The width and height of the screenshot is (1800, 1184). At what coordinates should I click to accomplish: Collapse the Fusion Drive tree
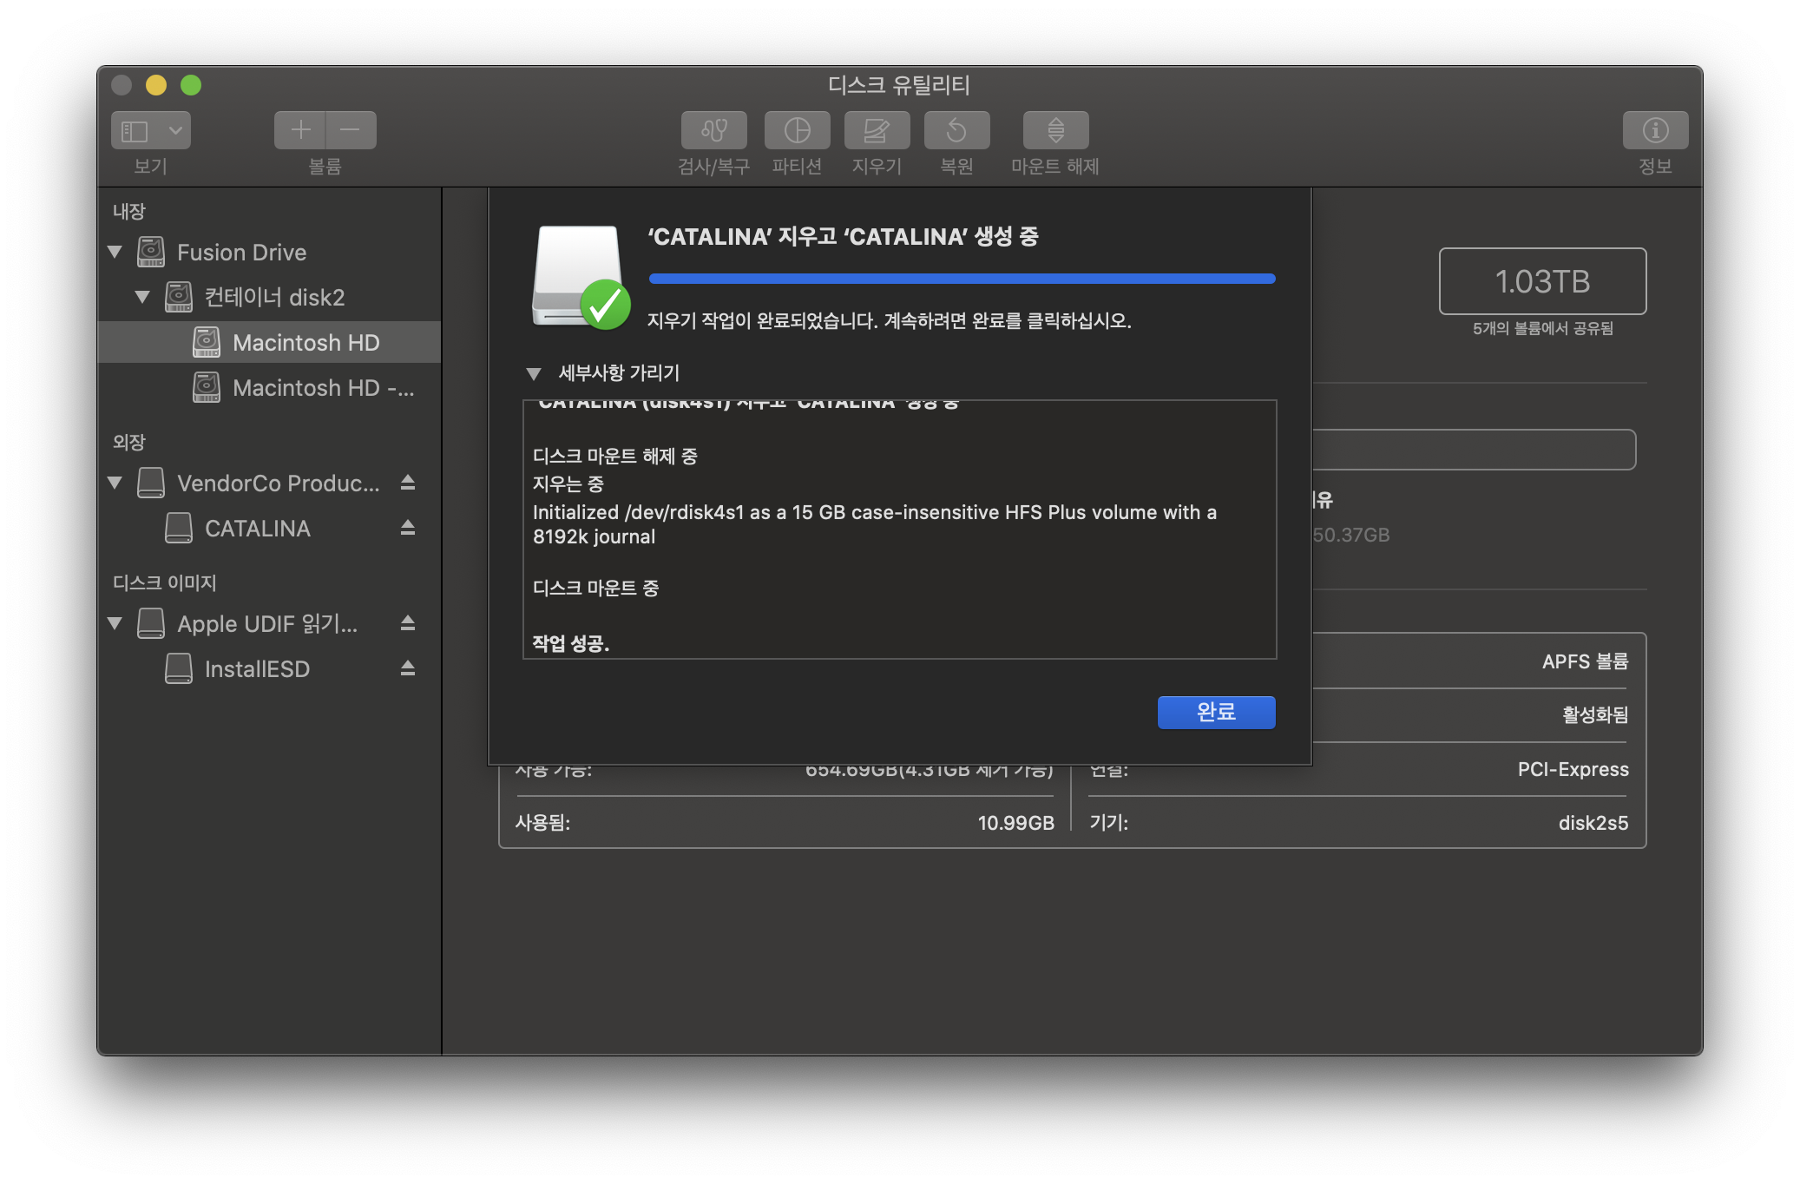tap(115, 253)
